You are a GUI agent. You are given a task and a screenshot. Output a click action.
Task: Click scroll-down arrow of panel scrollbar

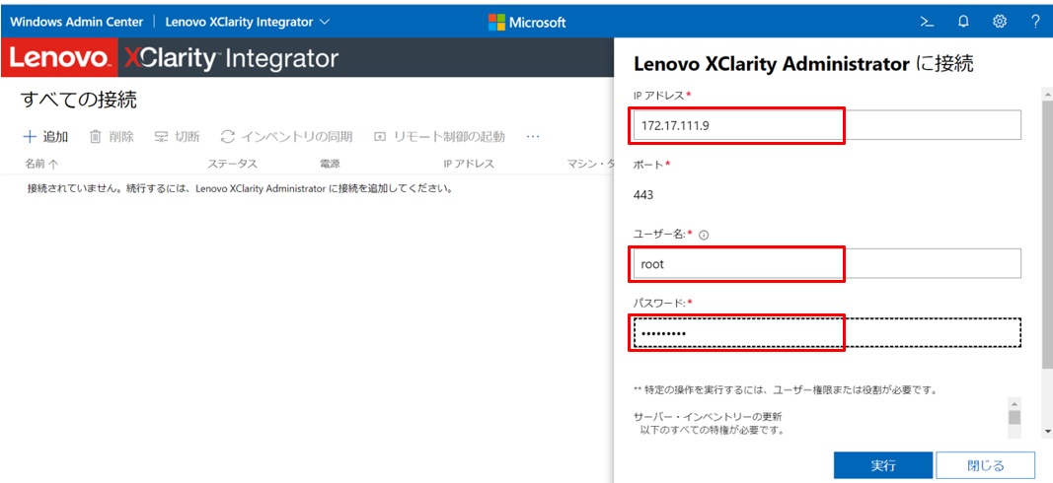pyautogui.click(x=1047, y=432)
